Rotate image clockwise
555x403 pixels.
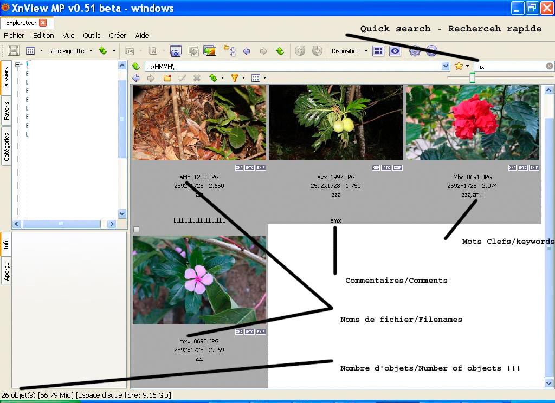pos(317,50)
